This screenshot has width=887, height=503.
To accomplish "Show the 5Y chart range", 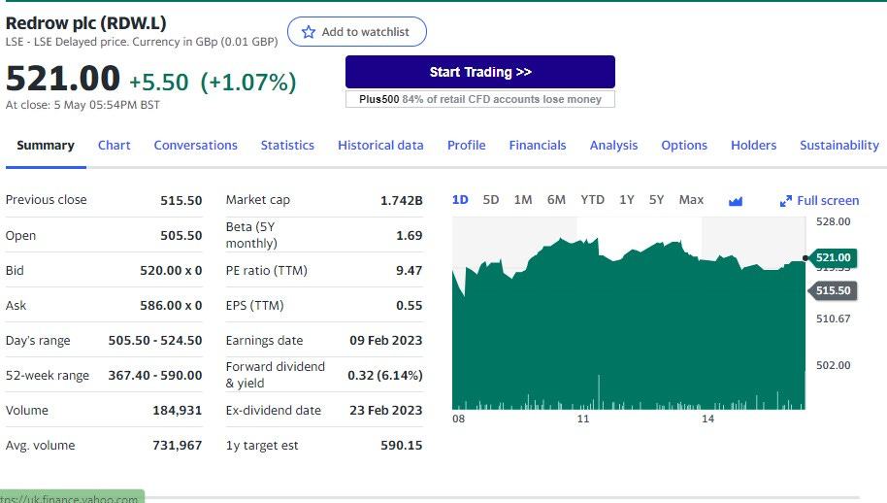I will (x=657, y=200).
